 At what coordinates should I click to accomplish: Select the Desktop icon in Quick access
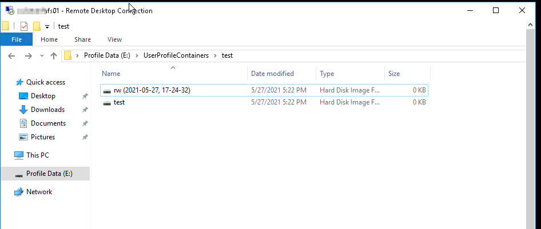(x=23, y=96)
